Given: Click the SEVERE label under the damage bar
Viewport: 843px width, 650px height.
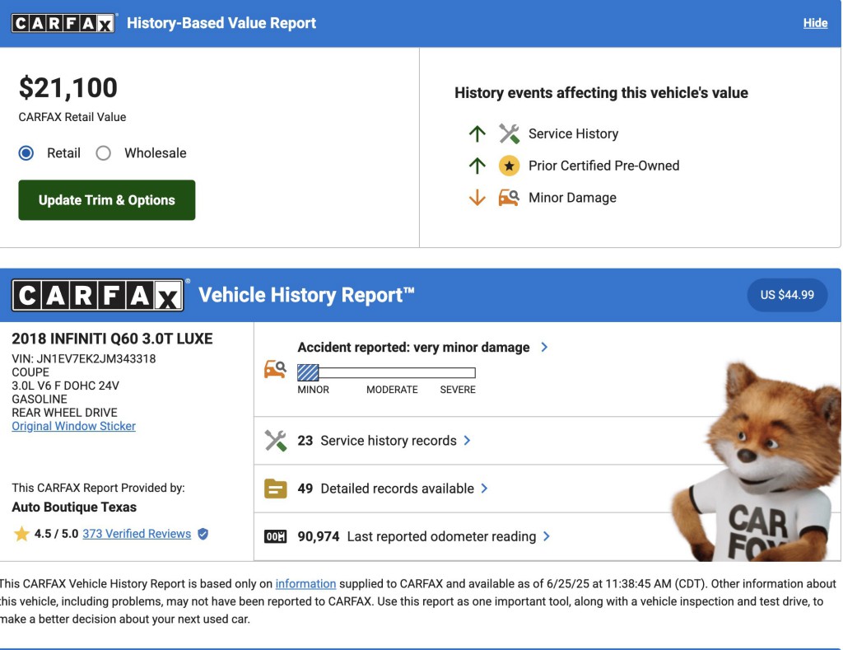Looking at the screenshot, I should pos(458,390).
